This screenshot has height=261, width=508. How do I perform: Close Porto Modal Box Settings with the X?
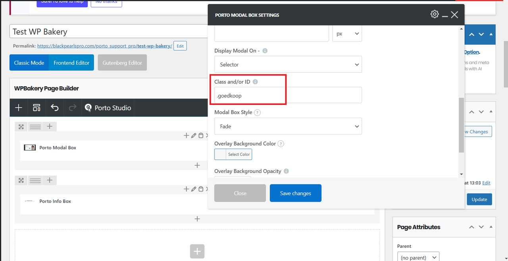454,15
